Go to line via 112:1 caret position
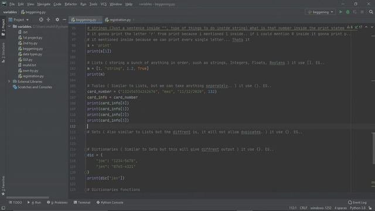 (292, 208)
